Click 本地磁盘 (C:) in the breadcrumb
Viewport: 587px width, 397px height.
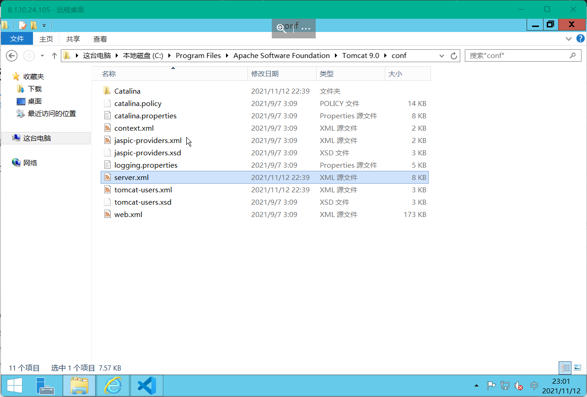coord(143,56)
